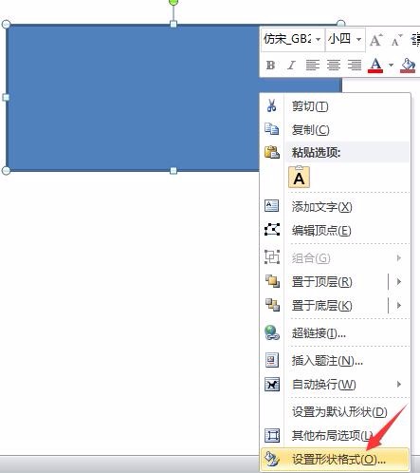
Task: Toggle Italic formatting
Action: 291,65
